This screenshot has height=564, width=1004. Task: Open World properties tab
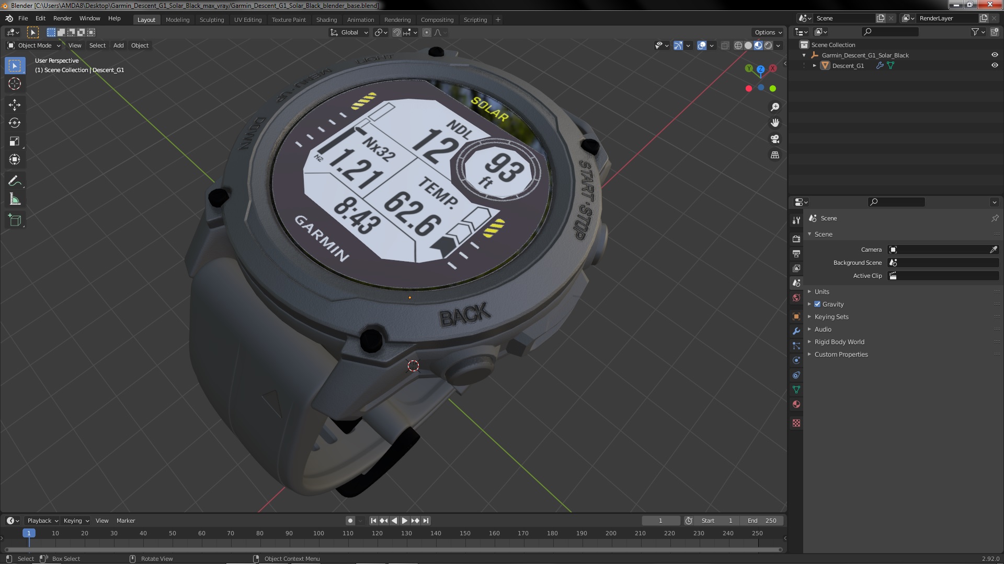click(x=796, y=298)
